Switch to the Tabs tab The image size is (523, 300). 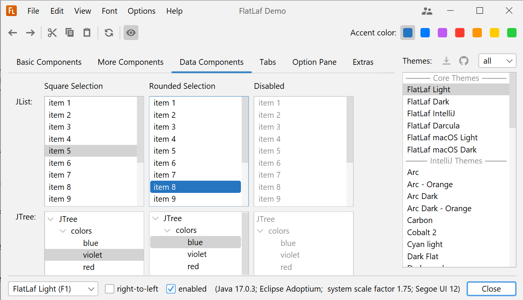[268, 62]
